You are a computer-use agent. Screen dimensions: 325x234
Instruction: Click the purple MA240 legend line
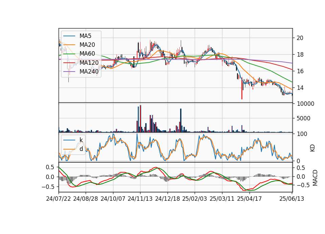tap(69, 72)
